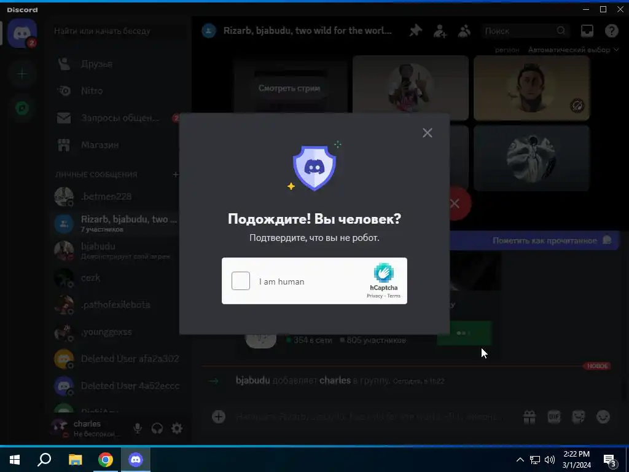Image resolution: width=629 pixels, height=472 pixels.
Task: Mute microphone in user panel
Action: [138, 428]
